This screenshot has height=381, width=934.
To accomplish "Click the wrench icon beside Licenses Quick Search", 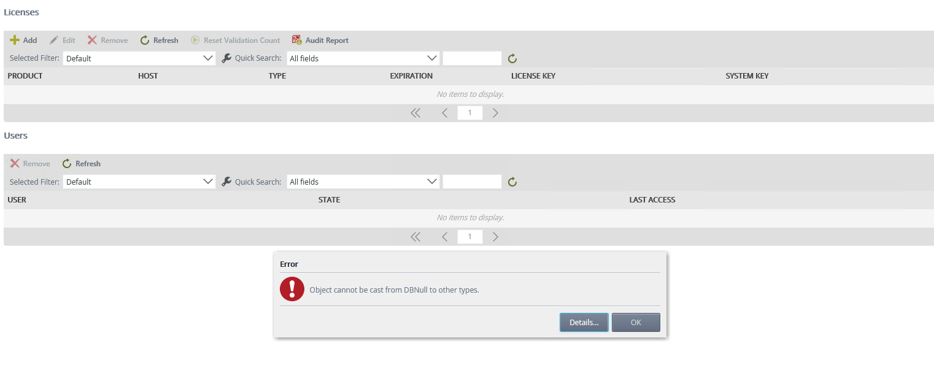I will pyautogui.click(x=226, y=58).
